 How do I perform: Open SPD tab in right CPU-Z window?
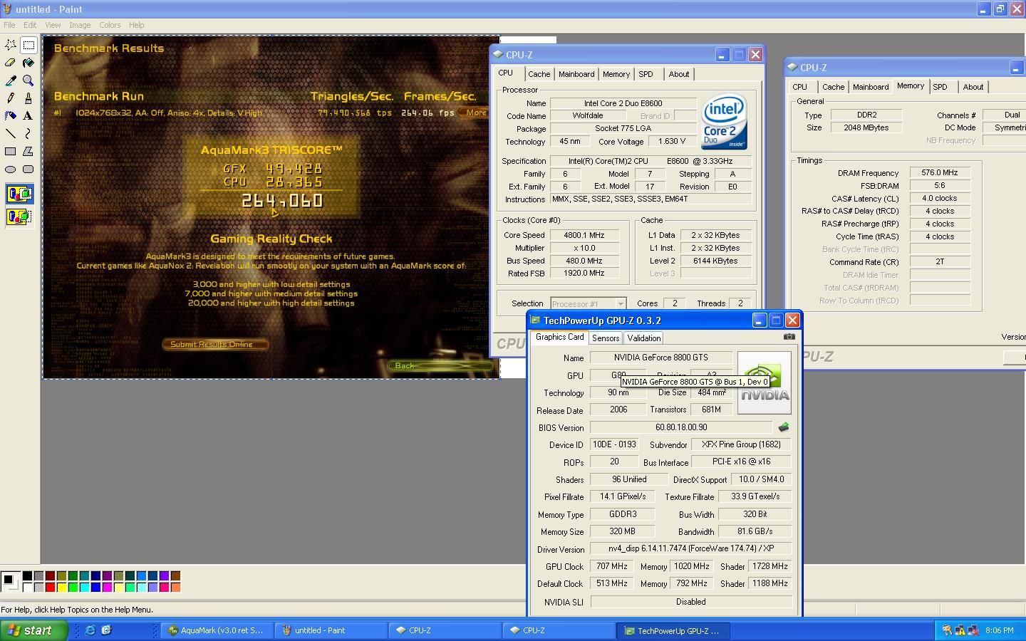(x=940, y=87)
